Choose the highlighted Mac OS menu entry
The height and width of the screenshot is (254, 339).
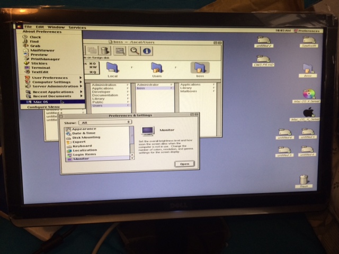pos(52,102)
